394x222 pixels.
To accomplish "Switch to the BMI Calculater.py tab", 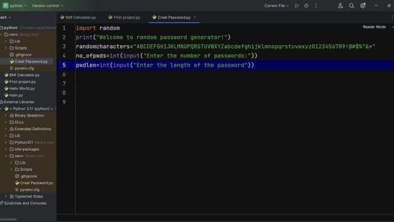I will 78,17.
